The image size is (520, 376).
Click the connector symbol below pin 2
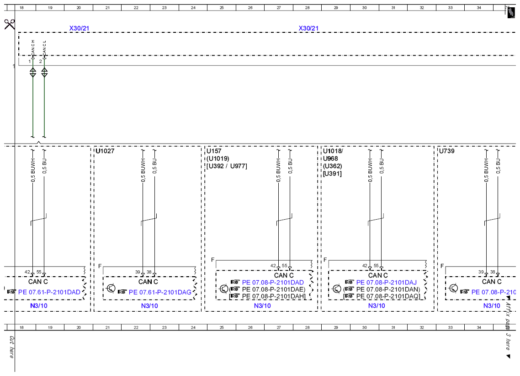tap(44, 72)
